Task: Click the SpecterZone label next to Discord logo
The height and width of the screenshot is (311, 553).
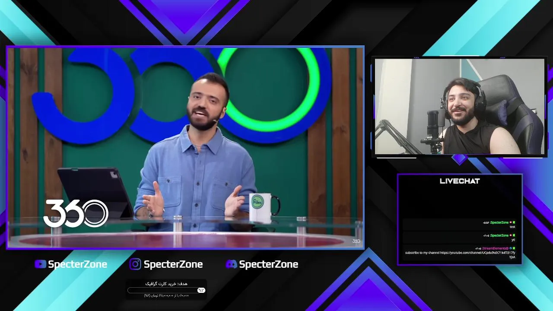Action: pos(268,264)
